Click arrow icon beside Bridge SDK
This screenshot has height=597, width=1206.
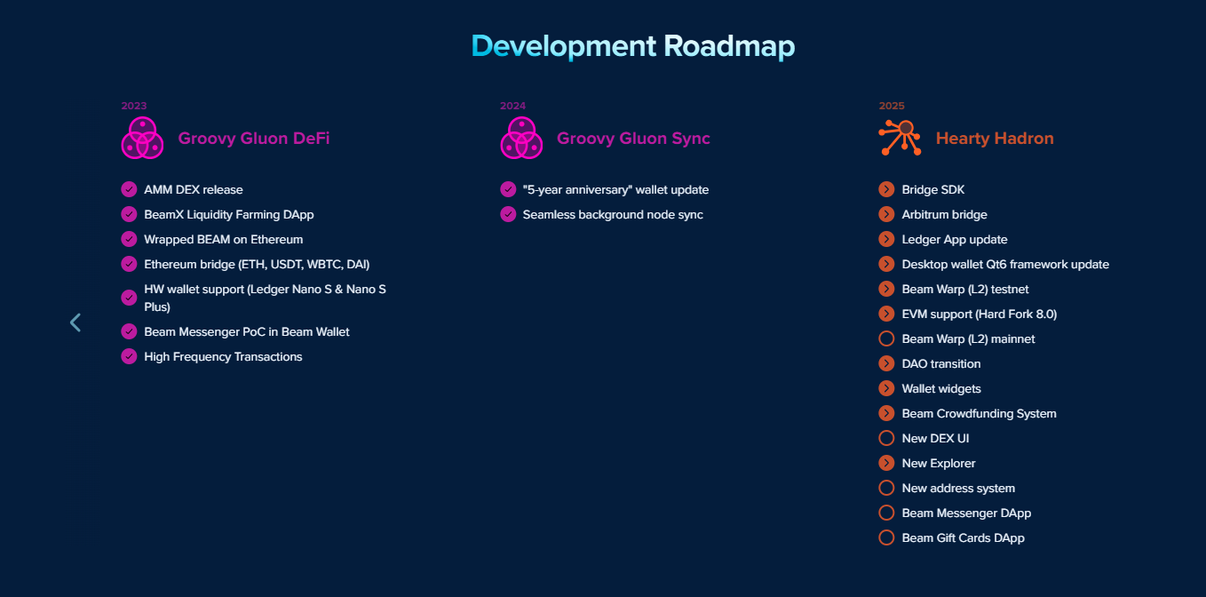click(x=886, y=189)
